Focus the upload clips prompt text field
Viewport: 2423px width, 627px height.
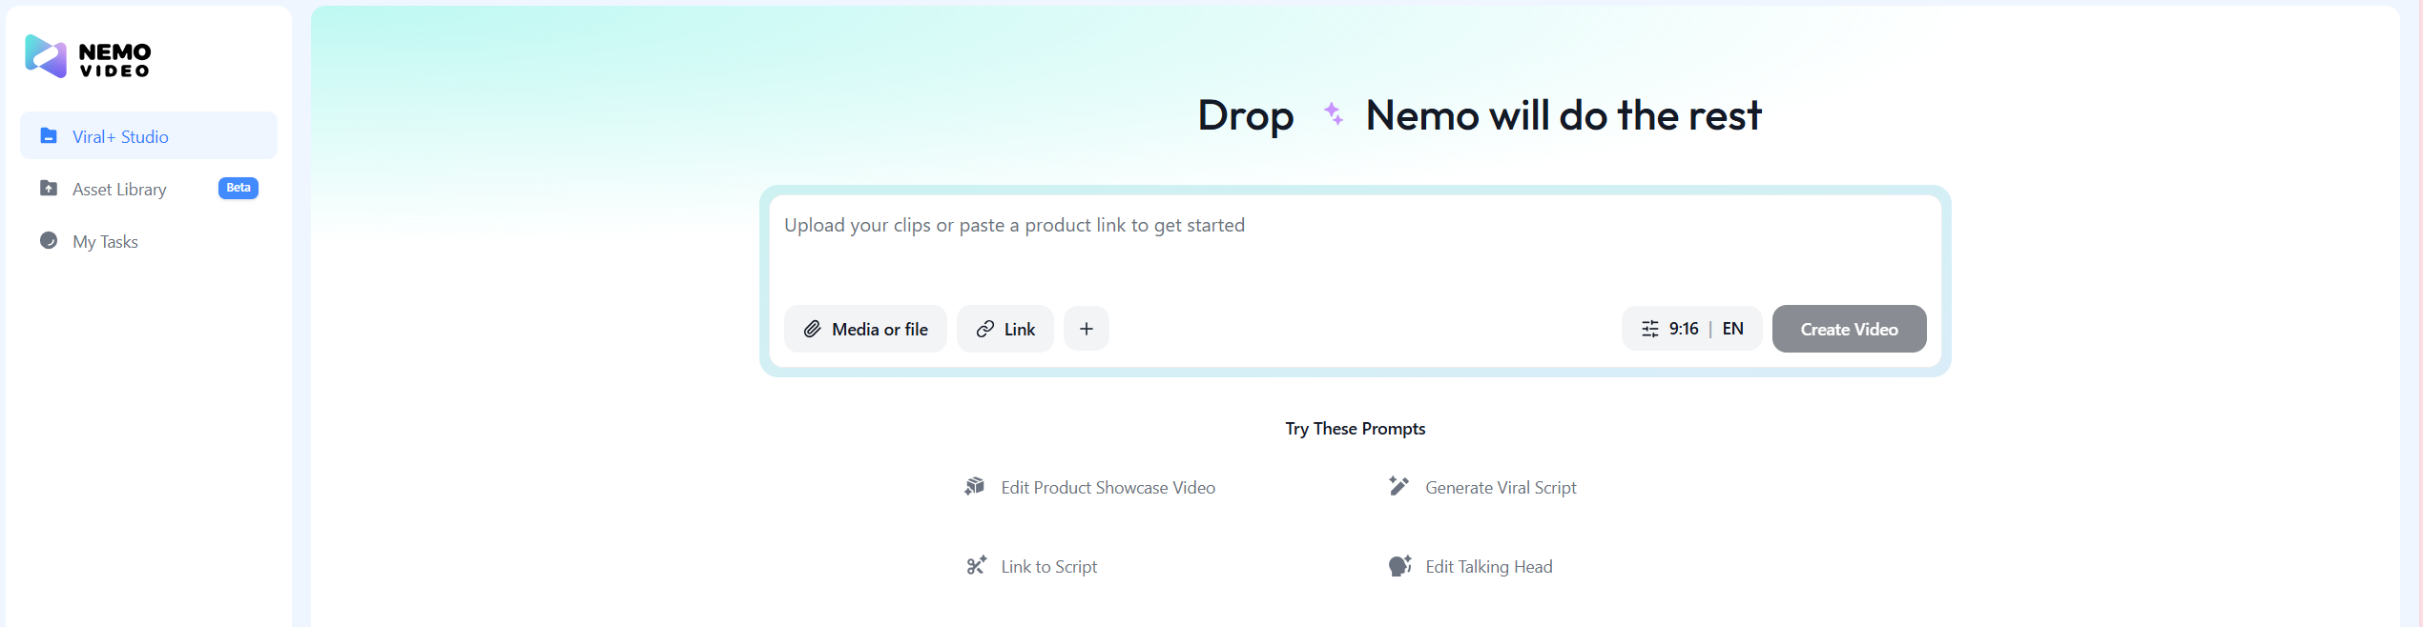1355,246
